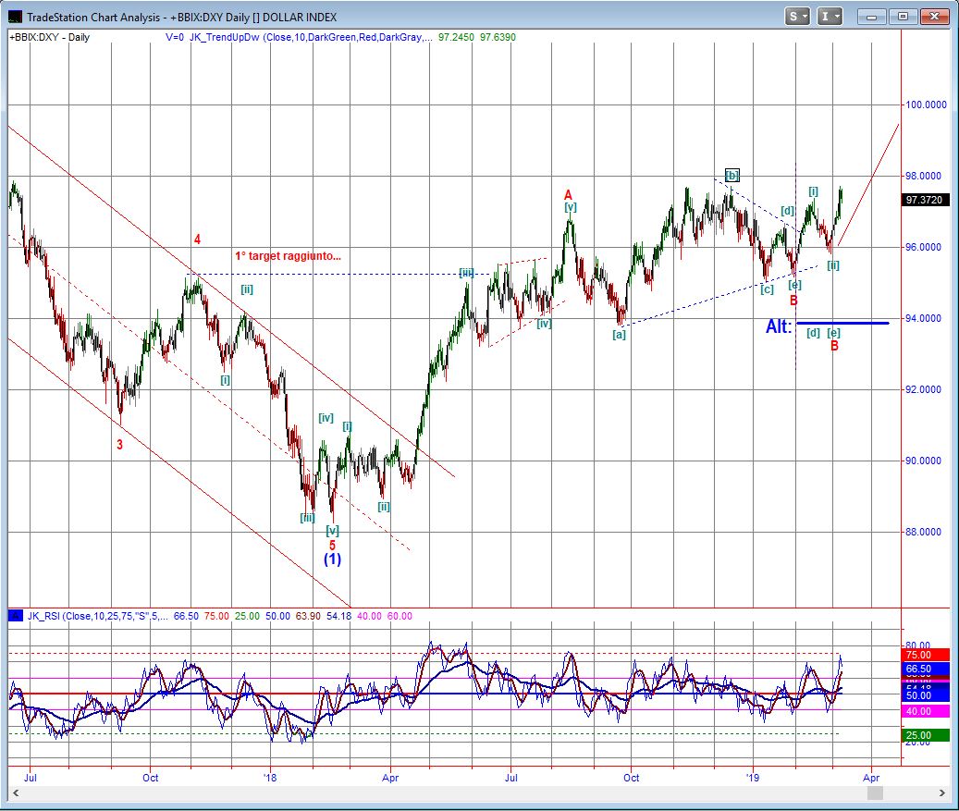This screenshot has height=811, width=959.
Task: Click the rightmost Apr label on time axis
Action: point(871,778)
